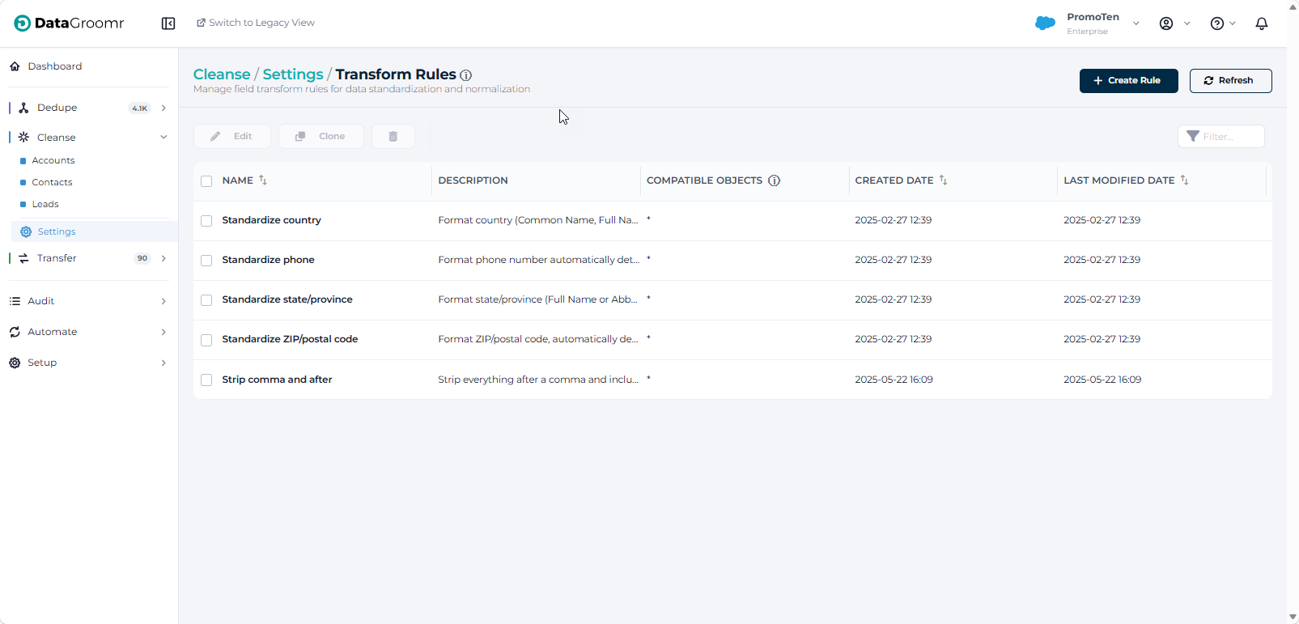This screenshot has width=1299, height=624.
Task: Click the Clone button
Action: [x=321, y=136]
